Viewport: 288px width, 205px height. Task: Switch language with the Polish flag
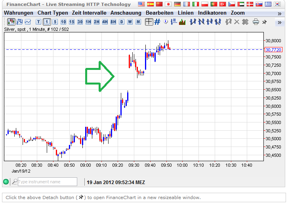(x=205, y=4)
